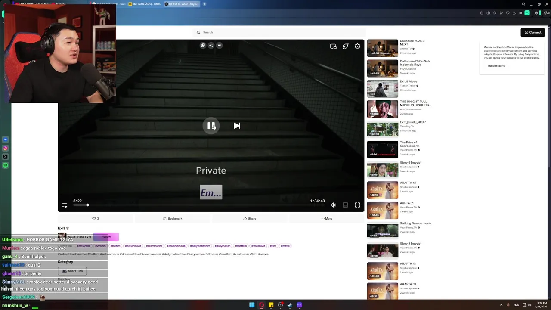Open Messenger in the browser sidebar

5,139
